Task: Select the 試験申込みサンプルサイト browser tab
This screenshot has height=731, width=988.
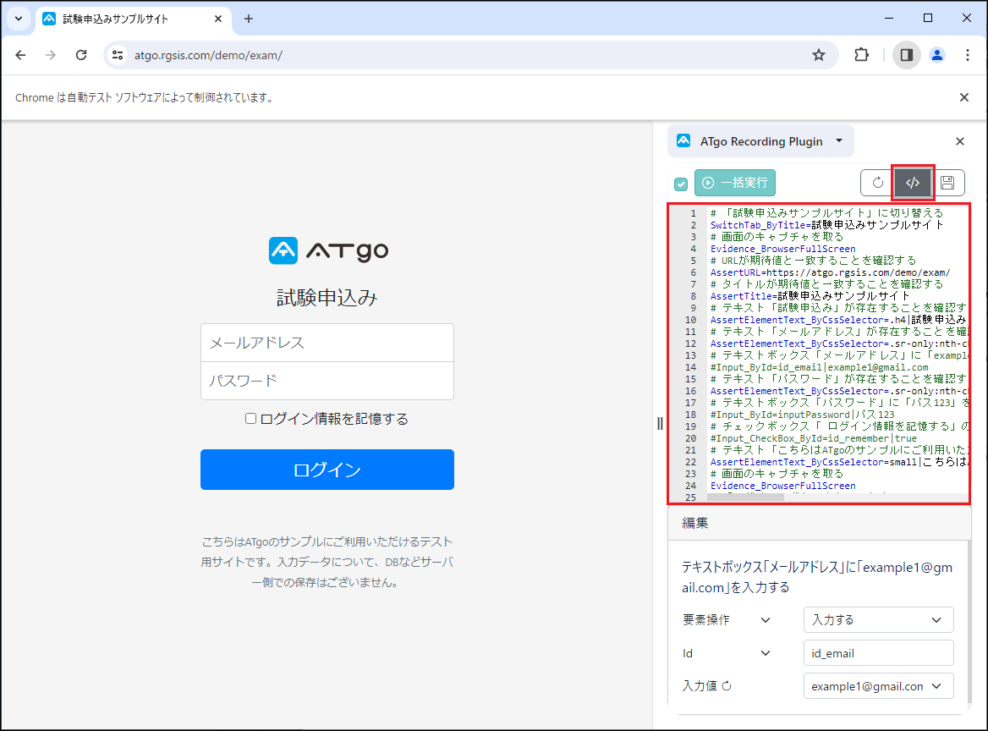Action: point(127,19)
